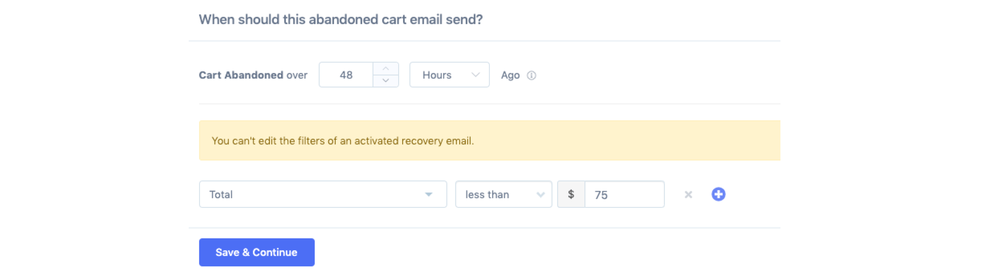990x272 pixels.
Task: Increase the hours value with up arrow
Action: (385, 69)
